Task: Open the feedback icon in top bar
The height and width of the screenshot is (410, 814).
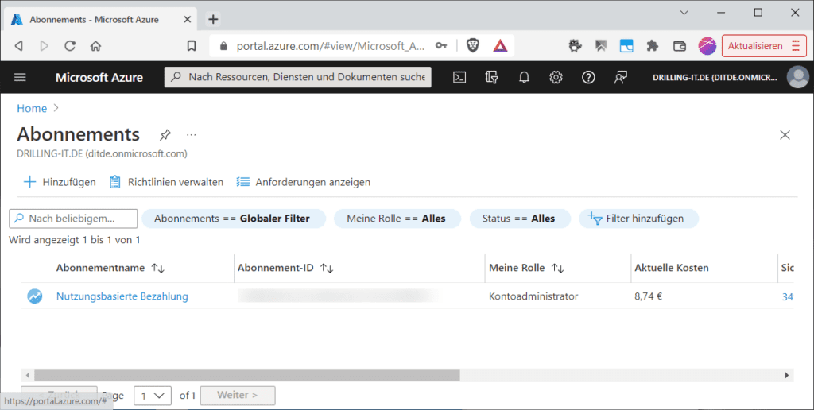Action: click(620, 77)
